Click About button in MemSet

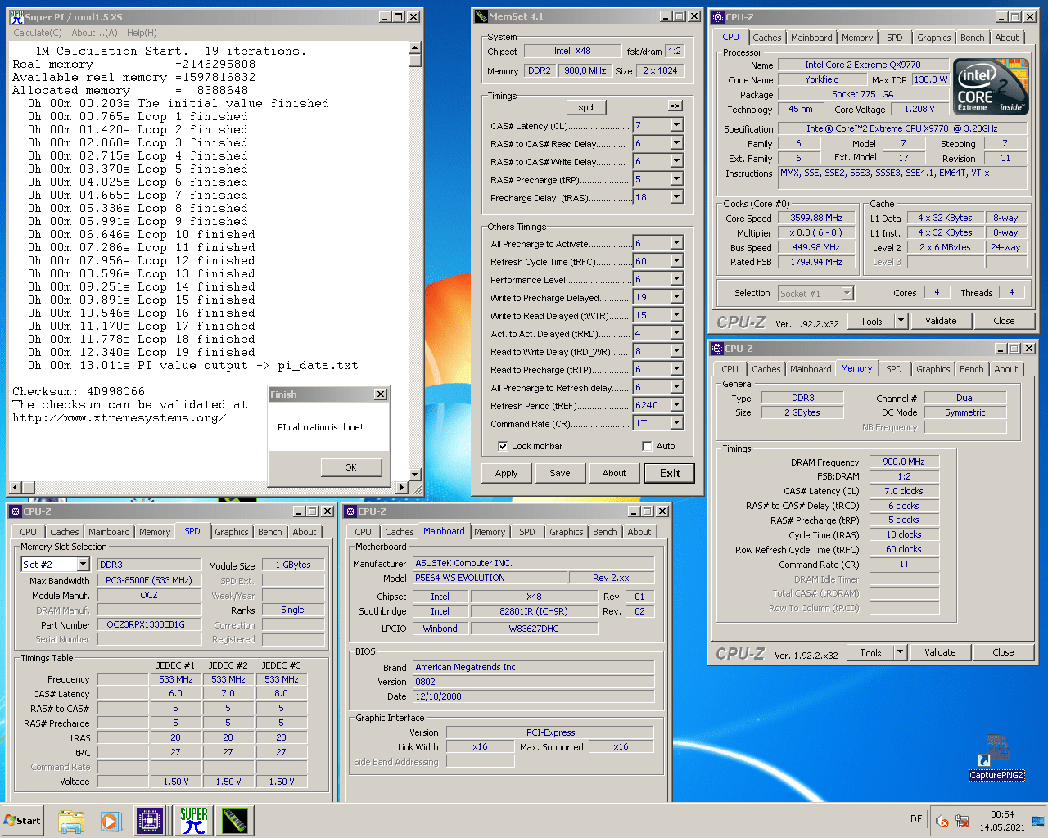[x=614, y=473]
